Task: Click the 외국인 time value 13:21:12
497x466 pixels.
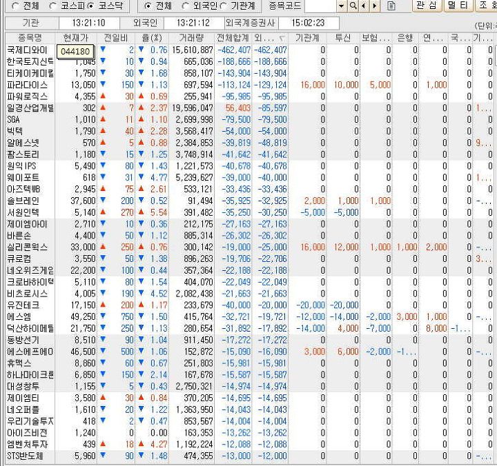Action: tap(193, 23)
